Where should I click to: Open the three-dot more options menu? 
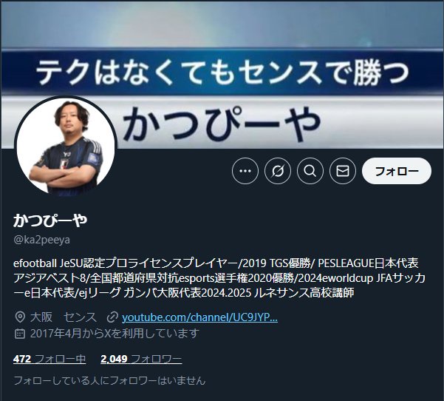(245, 171)
